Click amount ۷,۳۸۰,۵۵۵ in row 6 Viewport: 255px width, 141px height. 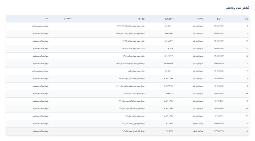(169, 64)
